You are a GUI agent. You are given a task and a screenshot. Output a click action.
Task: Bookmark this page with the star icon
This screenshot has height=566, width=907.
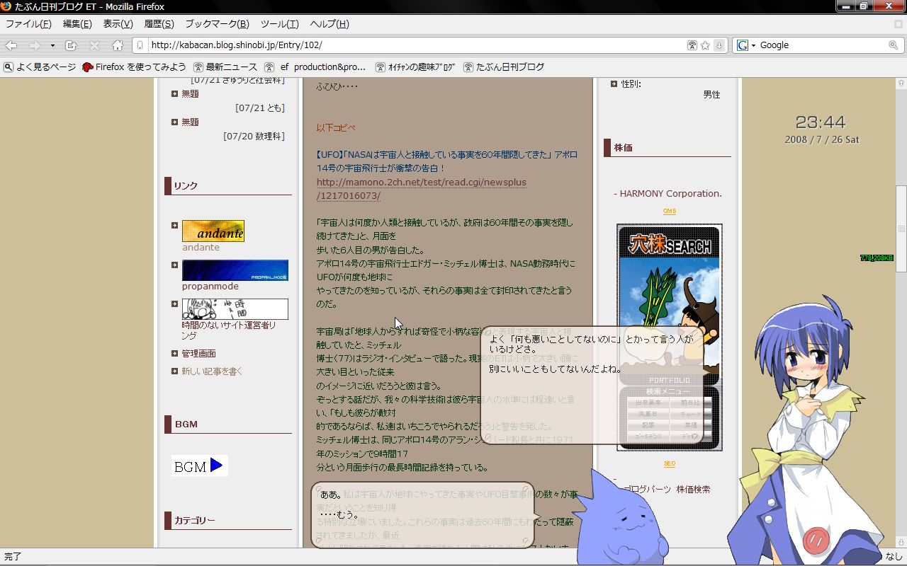(705, 45)
